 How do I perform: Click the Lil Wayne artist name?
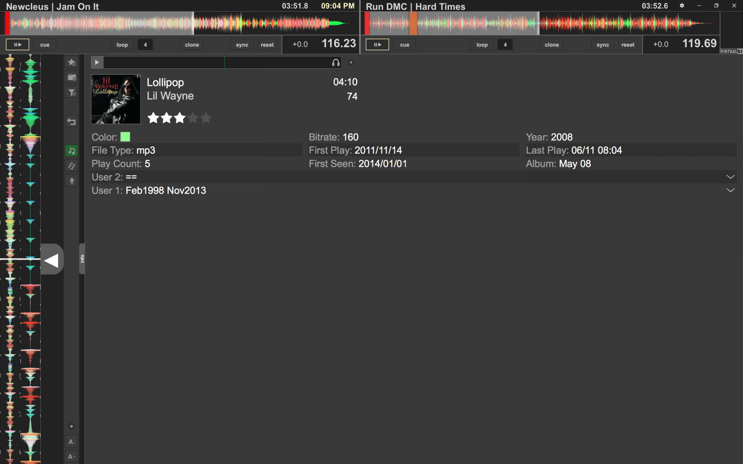[170, 96]
